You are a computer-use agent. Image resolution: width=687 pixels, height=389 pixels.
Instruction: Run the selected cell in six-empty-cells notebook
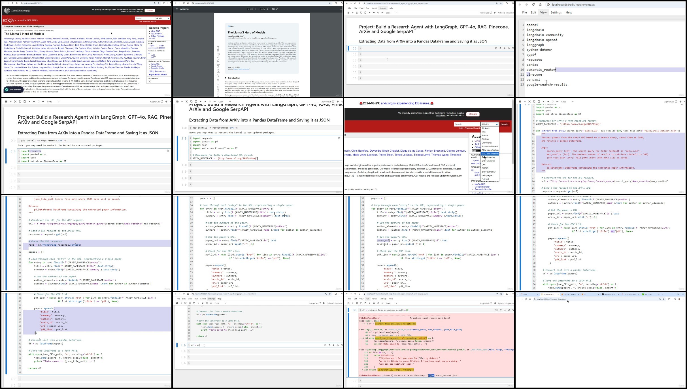coord(369,13)
